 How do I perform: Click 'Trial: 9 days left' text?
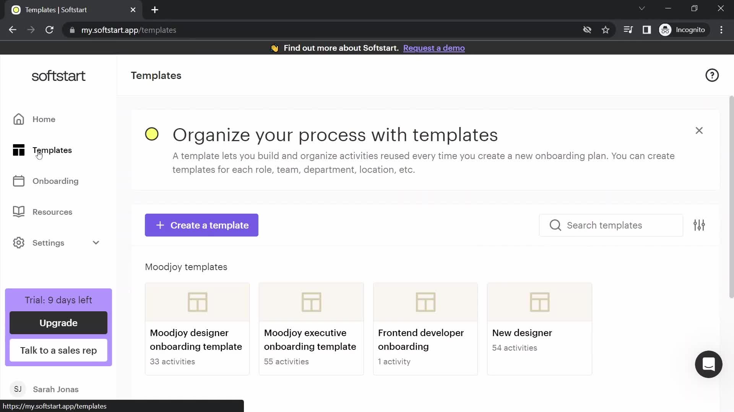58,300
